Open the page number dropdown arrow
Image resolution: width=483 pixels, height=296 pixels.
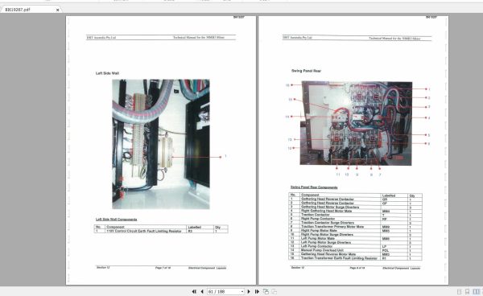pyautogui.click(x=242, y=291)
